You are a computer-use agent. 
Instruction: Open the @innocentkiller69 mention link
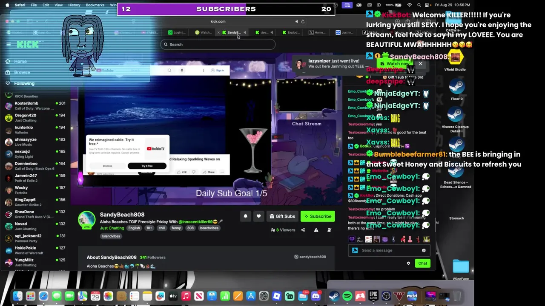(195, 222)
